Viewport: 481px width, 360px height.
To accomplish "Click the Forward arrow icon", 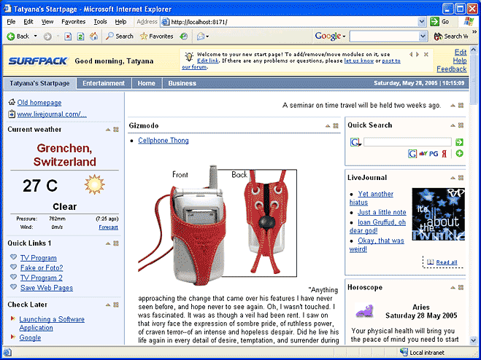I will [x=47, y=36].
